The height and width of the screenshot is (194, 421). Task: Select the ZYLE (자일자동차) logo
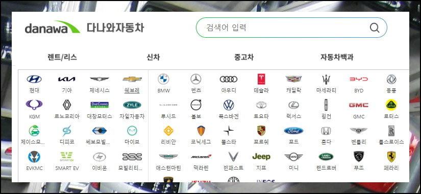pos(132,105)
